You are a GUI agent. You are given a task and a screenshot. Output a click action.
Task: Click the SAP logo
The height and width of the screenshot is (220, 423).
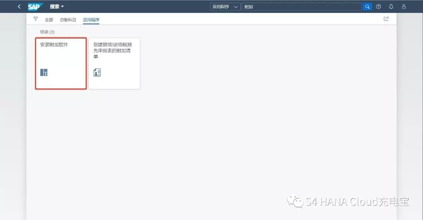35,7
